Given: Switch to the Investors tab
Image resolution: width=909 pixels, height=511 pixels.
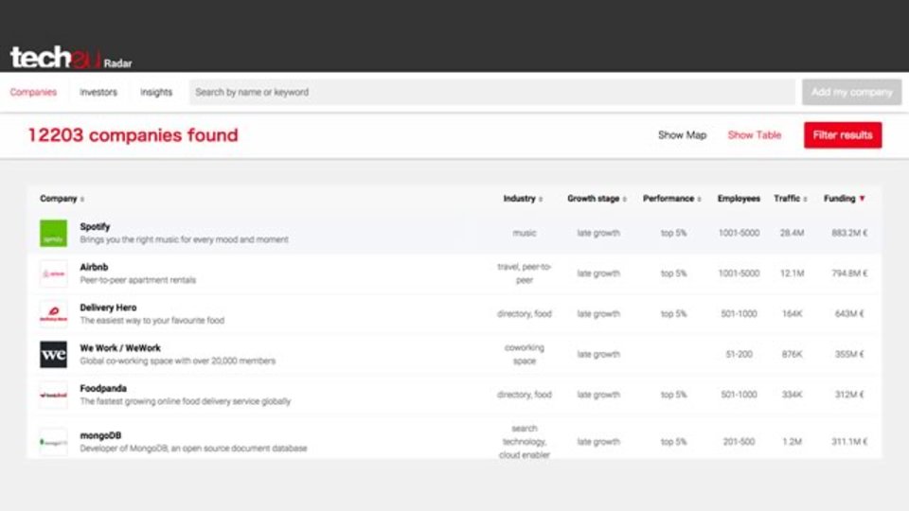Looking at the screenshot, I should (98, 92).
